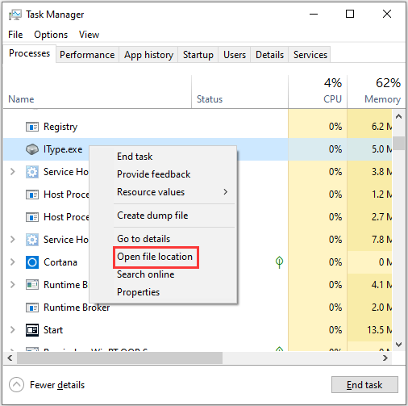Click the Cortana app icon
The width and height of the screenshot is (408, 406).
coord(32,262)
